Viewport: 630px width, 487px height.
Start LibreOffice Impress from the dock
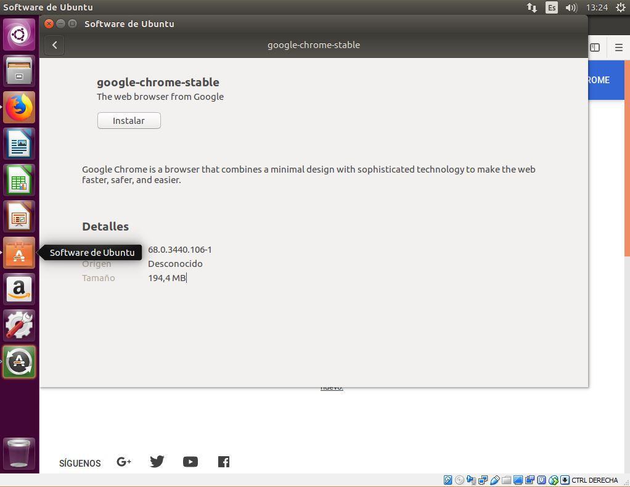[19, 216]
